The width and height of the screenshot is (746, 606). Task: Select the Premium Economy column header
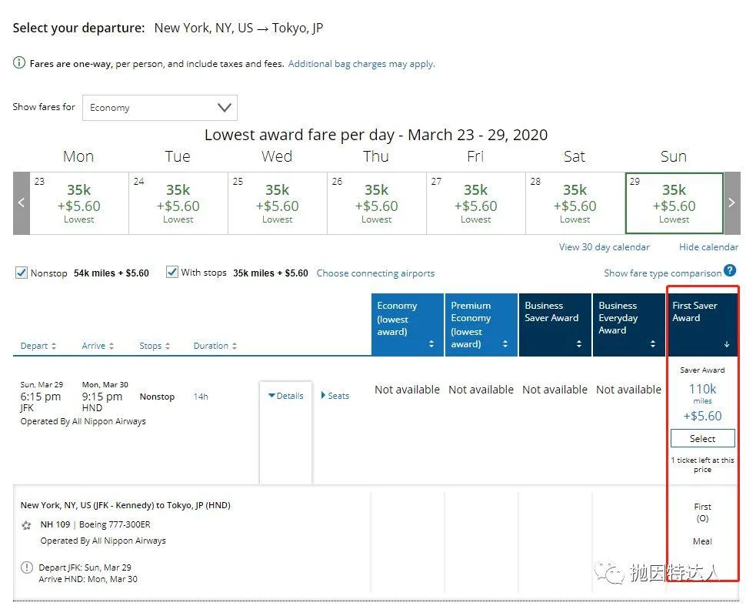(481, 323)
